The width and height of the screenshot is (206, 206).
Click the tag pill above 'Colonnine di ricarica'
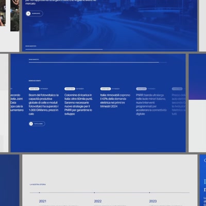coord(70,89)
